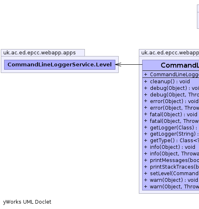The image size is (199, 209).
Task: Click the plus icon beside getType() method
Action: (x=145, y=140)
